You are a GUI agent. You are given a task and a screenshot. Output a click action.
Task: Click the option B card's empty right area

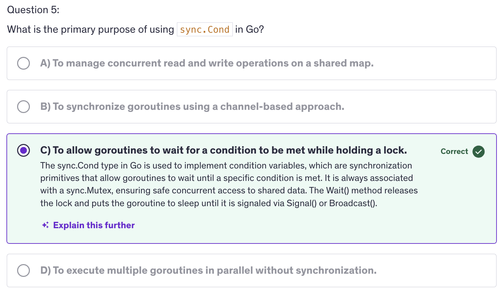420,107
